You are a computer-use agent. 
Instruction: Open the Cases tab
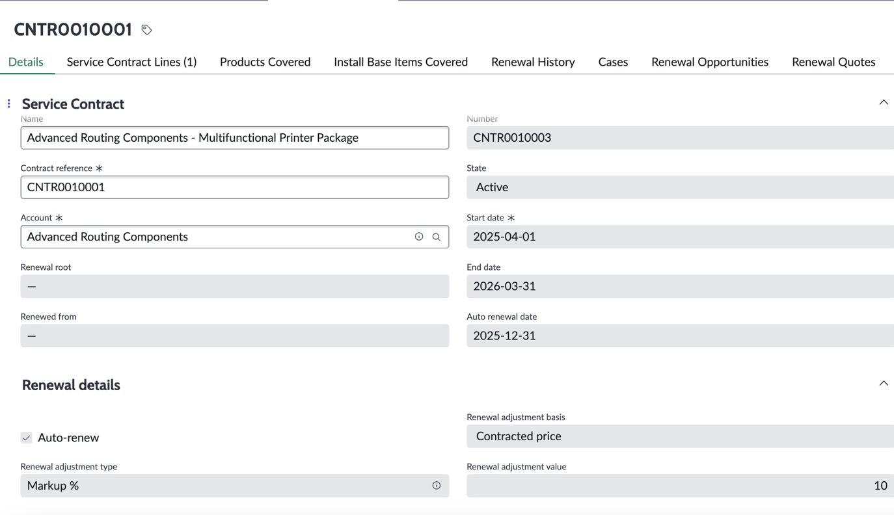tap(613, 62)
